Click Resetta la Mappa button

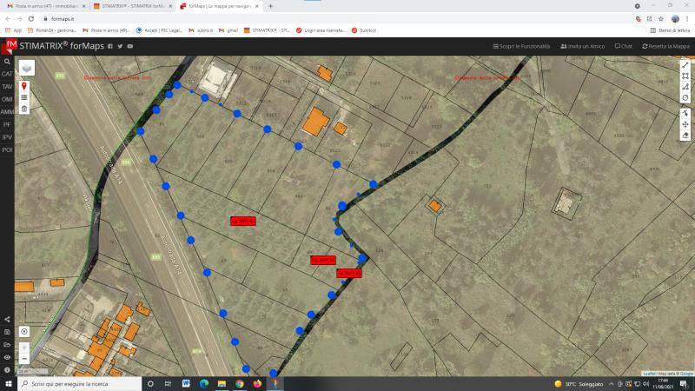coord(665,46)
